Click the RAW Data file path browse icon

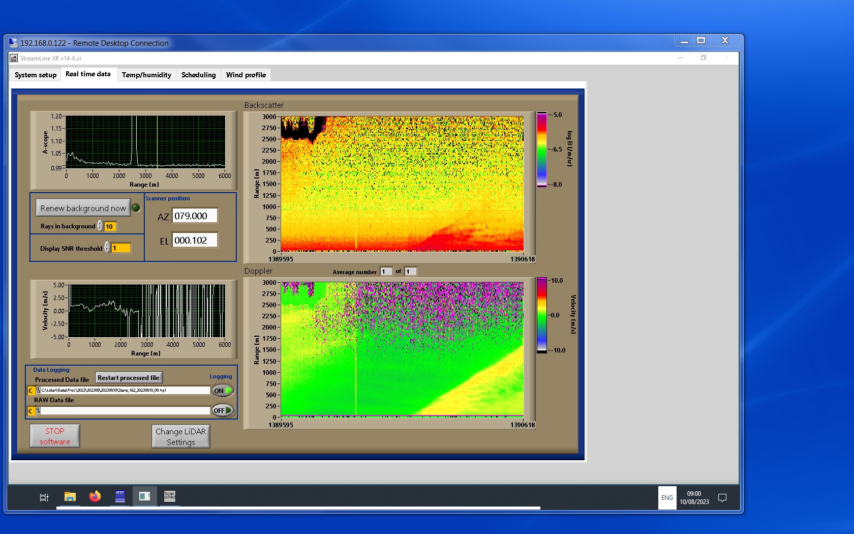pyautogui.click(x=38, y=410)
